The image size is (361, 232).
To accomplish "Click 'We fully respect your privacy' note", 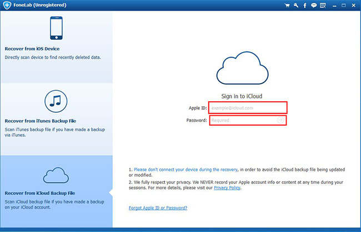I will 236,185.
